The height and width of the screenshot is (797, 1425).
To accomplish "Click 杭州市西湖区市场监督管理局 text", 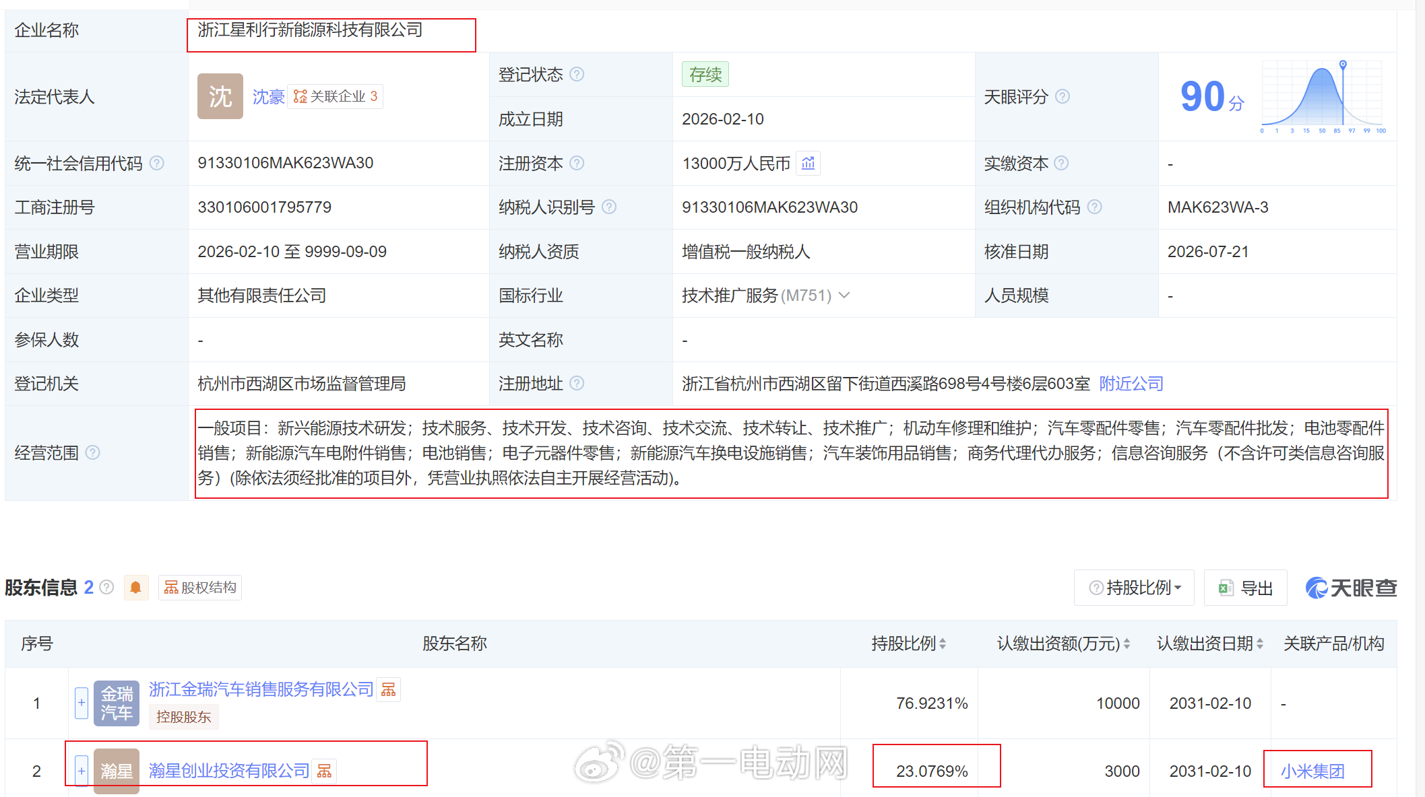I will (x=302, y=384).
